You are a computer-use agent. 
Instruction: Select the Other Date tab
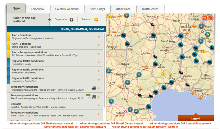pyautogui.click(x=123, y=9)
